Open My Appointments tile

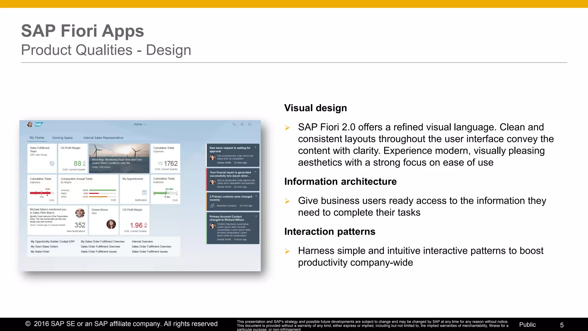[x=135, y=189]
